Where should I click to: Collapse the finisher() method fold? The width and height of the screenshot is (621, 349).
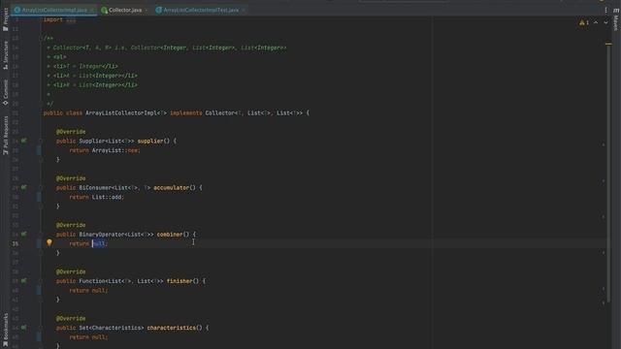pyautogui.click(x=41, y=281)
